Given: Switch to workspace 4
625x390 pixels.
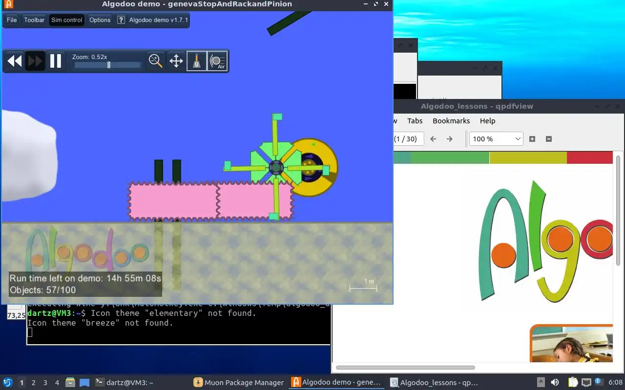Looking at the screenshot, I should tap(57, 383).
